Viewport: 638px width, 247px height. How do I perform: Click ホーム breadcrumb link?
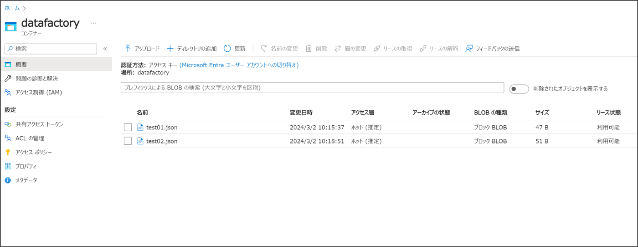point(12,8)
